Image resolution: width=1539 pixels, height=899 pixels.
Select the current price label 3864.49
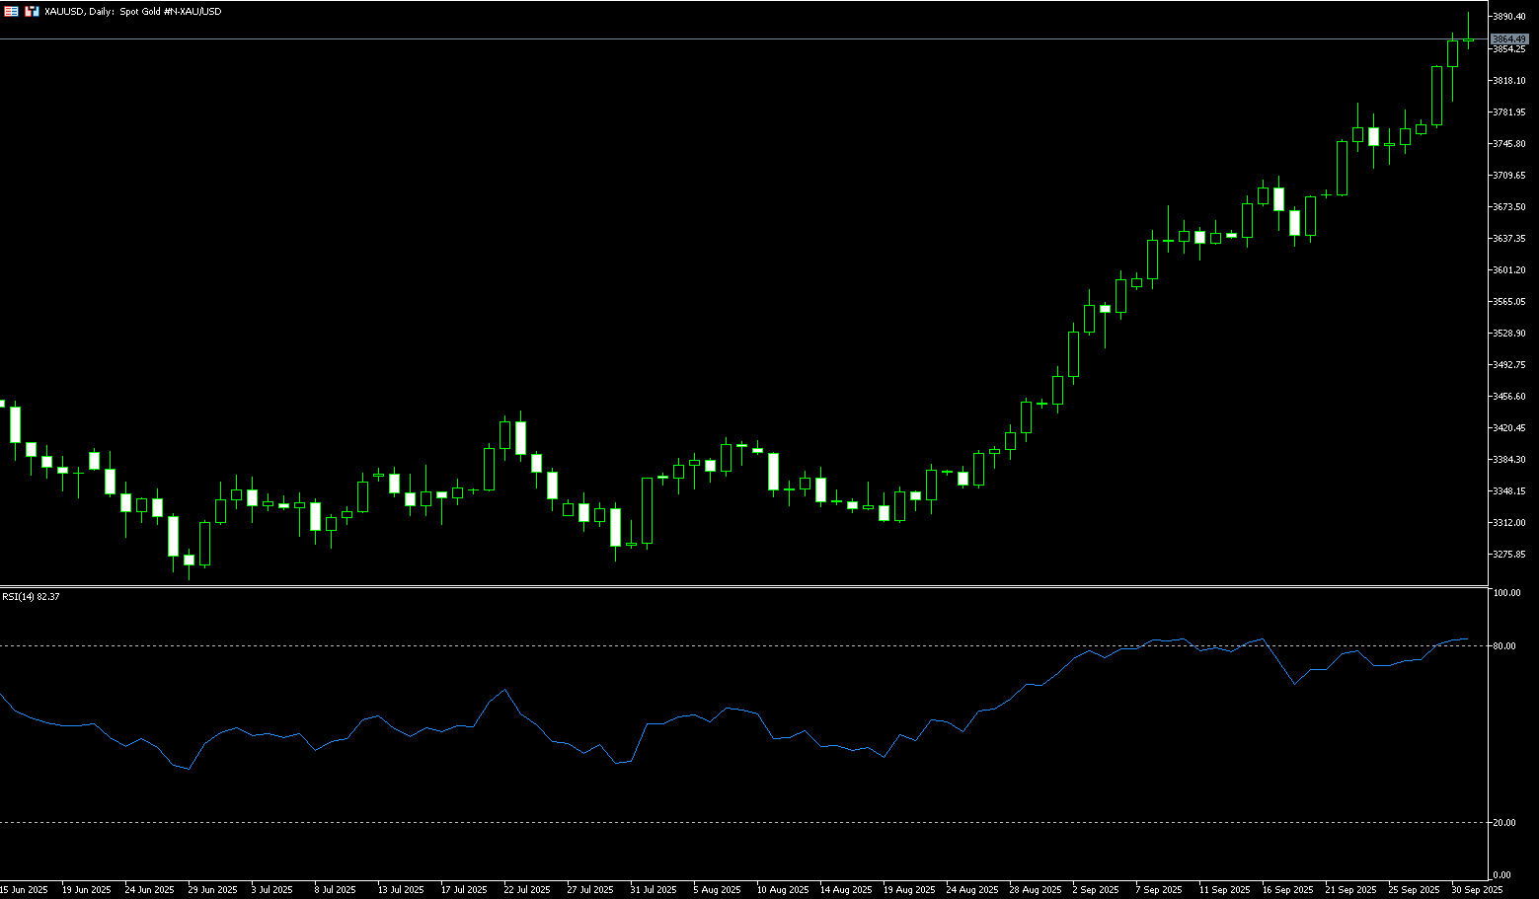1509,39
